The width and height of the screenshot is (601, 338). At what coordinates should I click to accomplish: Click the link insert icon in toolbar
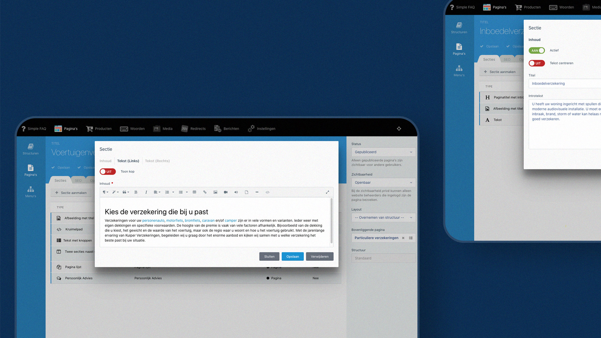point(204,192)
